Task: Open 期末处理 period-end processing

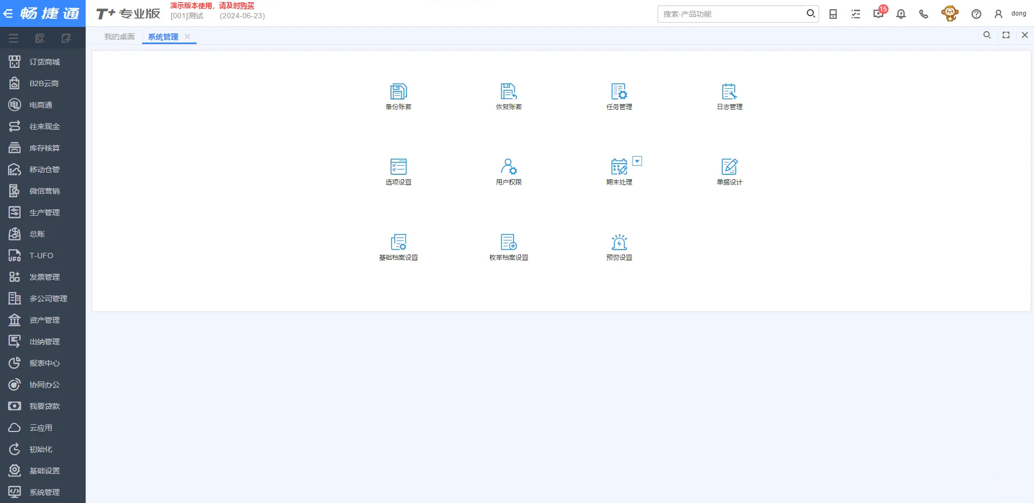Action: click(x=619, y=172)
